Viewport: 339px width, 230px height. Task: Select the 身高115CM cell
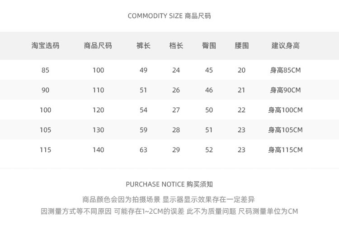pyautogui.click(x=285, y=150)
